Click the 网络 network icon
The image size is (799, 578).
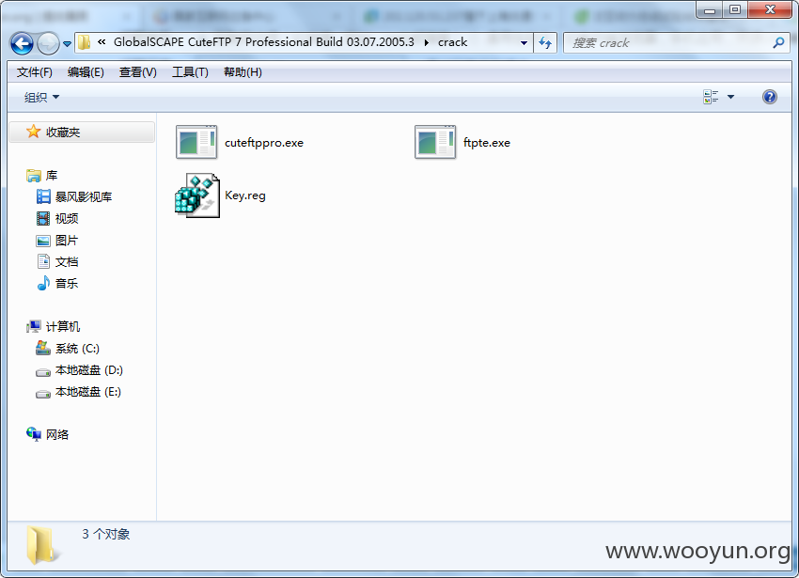(34, 434)
